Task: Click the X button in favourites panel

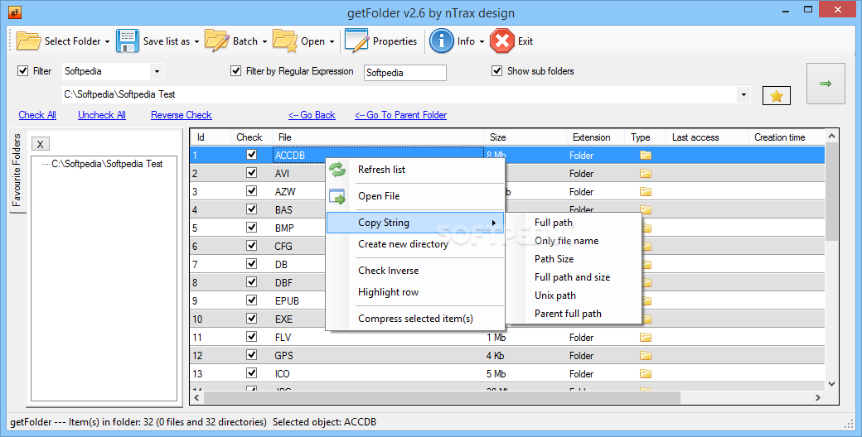Action: click(x=40, y=144)
